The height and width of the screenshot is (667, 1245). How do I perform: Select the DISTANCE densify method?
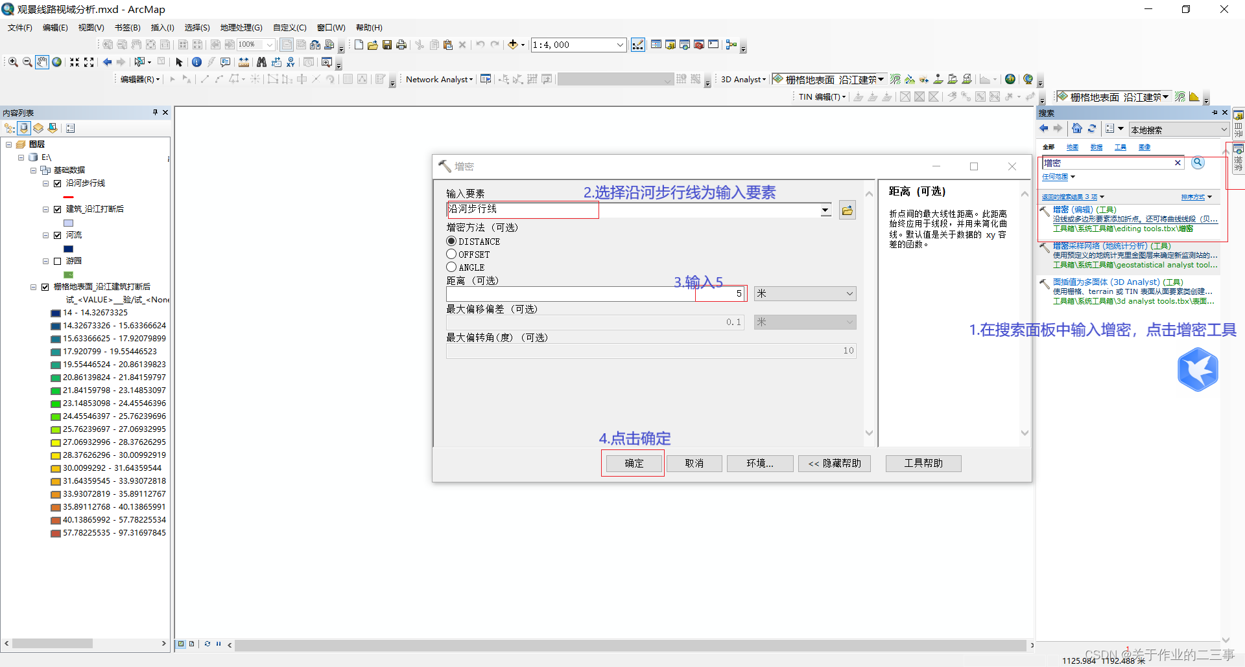coord(451,241)
